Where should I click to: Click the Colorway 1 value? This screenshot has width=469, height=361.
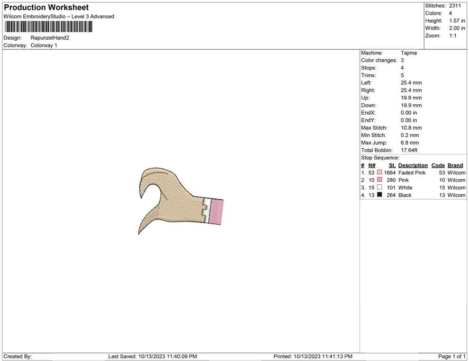click(x=44, y=45)
